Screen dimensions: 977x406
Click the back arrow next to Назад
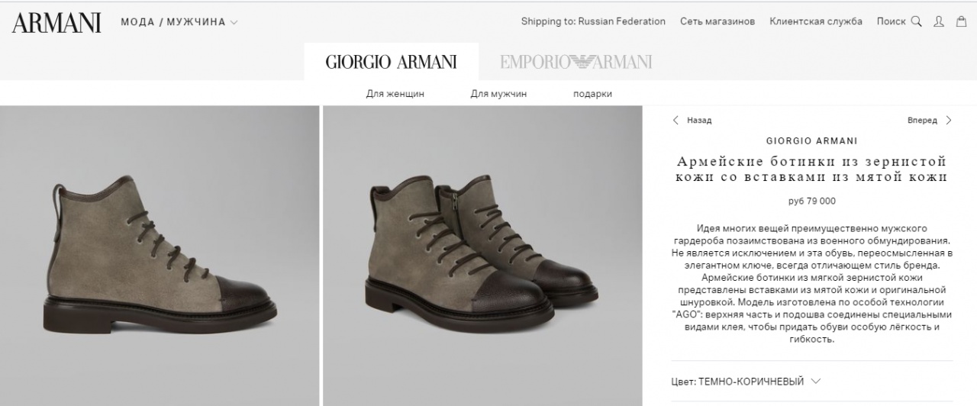[676, 121]
